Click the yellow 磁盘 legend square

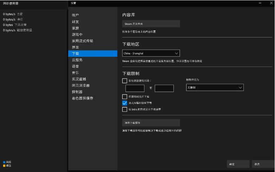click(4, 165)
